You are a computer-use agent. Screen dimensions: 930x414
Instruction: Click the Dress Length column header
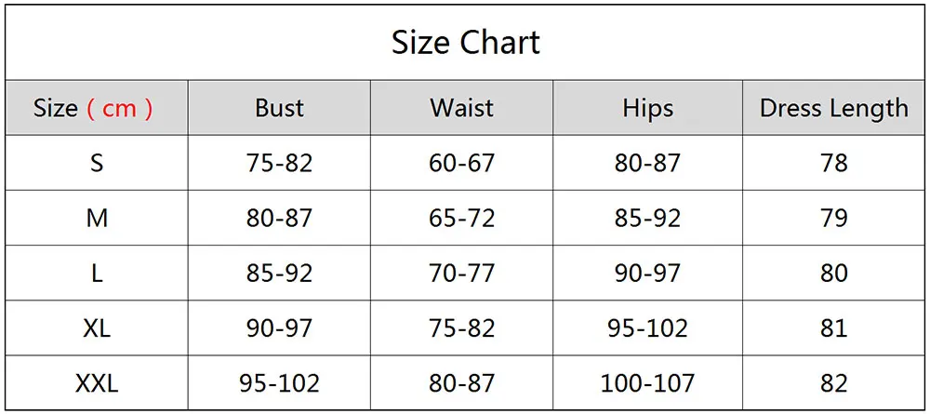pos(833,108)
